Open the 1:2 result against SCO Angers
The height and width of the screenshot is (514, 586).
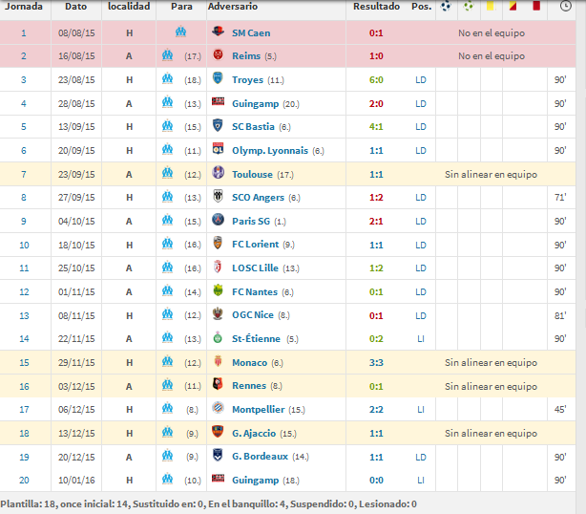(376, 197)
